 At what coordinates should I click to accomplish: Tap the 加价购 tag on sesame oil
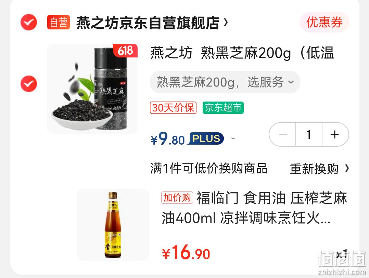177,198
